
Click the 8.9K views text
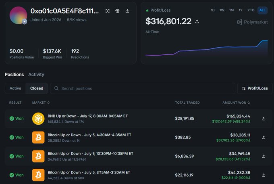click(77, 20)
